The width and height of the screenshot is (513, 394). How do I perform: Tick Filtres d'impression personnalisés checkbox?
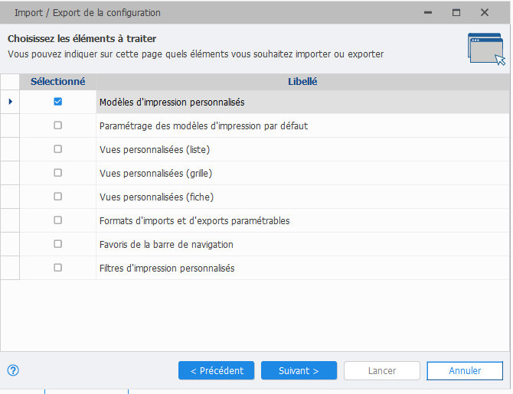(58, 268)
